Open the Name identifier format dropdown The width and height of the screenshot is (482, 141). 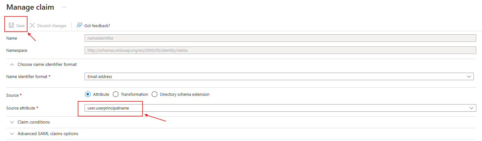[279, 76]
